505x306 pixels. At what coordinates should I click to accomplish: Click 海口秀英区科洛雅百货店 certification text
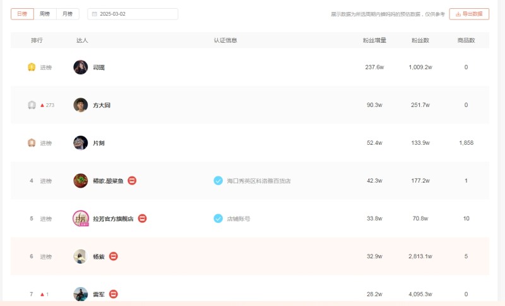pos(259,181)
